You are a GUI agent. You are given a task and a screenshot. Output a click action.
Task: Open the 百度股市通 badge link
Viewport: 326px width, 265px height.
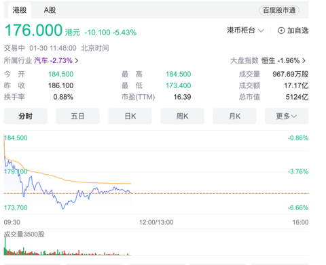click(279, 10)
